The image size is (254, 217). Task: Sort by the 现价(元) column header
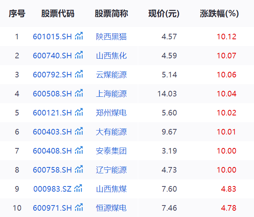(164, 14)
